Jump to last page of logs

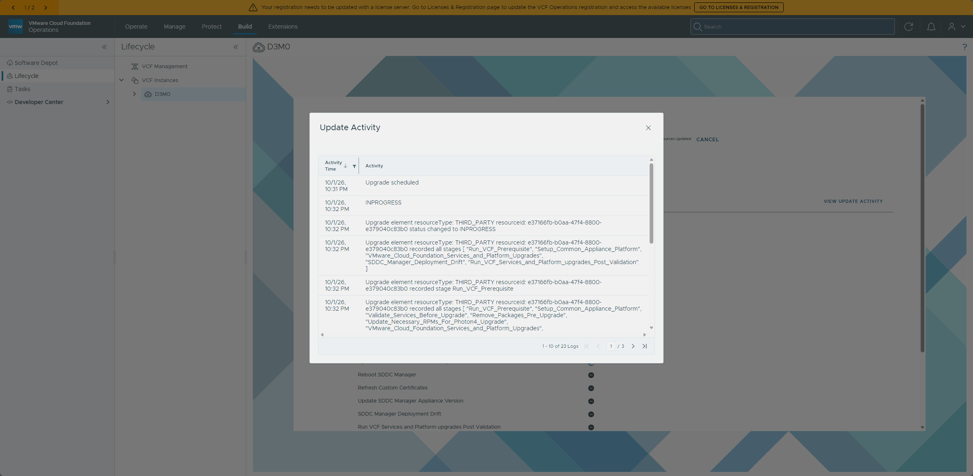[x=645, y=346]
